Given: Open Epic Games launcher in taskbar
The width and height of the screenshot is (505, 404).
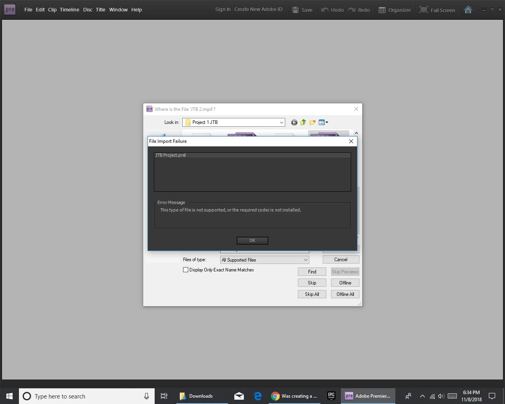Looking at the screenshot, I should coord(331,396).
